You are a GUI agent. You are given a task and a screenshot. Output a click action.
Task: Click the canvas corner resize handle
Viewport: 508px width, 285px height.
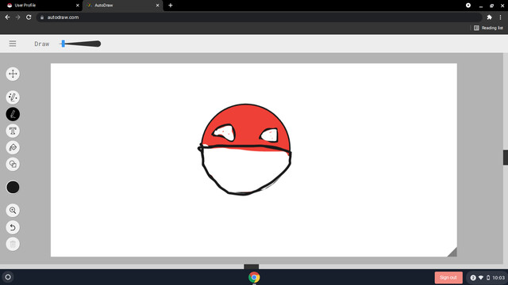[x=452, y=253]
